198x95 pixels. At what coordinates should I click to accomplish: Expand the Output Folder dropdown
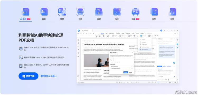[x=121, y=66]
